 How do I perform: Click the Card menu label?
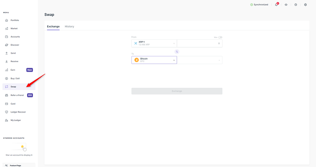13,104
